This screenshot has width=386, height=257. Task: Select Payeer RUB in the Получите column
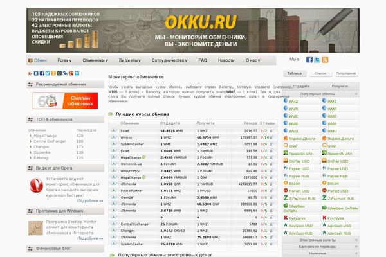[x=338, y=176]
